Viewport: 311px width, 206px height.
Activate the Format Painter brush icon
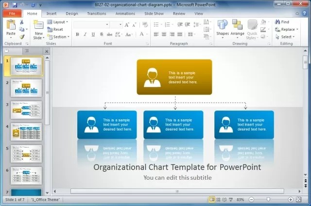(x=22, y=37)
